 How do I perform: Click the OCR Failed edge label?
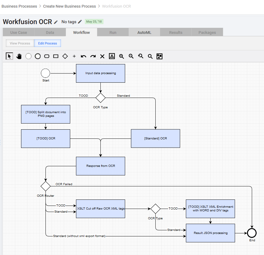click(64, 184)
